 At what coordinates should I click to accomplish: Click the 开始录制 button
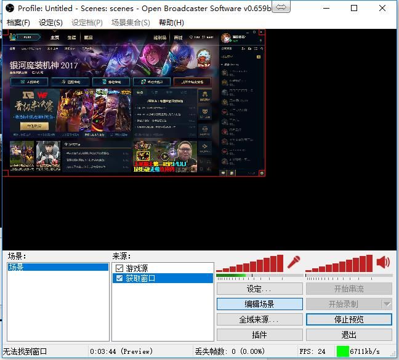[344, 304]
